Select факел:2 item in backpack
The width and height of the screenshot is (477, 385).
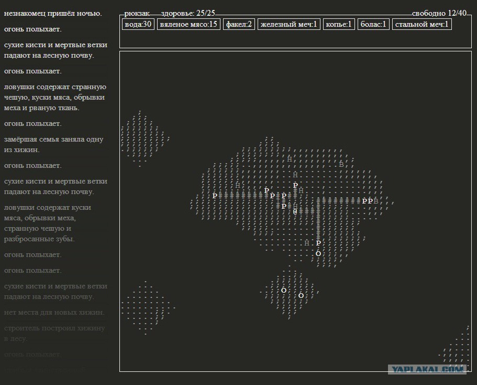point(239,24)
